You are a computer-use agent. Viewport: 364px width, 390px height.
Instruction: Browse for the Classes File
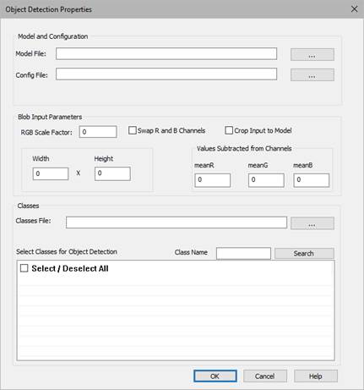[312, 223]
